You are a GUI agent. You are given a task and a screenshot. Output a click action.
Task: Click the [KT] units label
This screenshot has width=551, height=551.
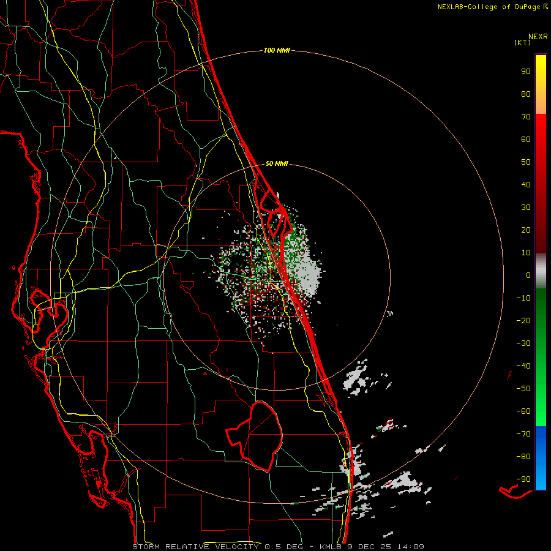tap(523, 42)
